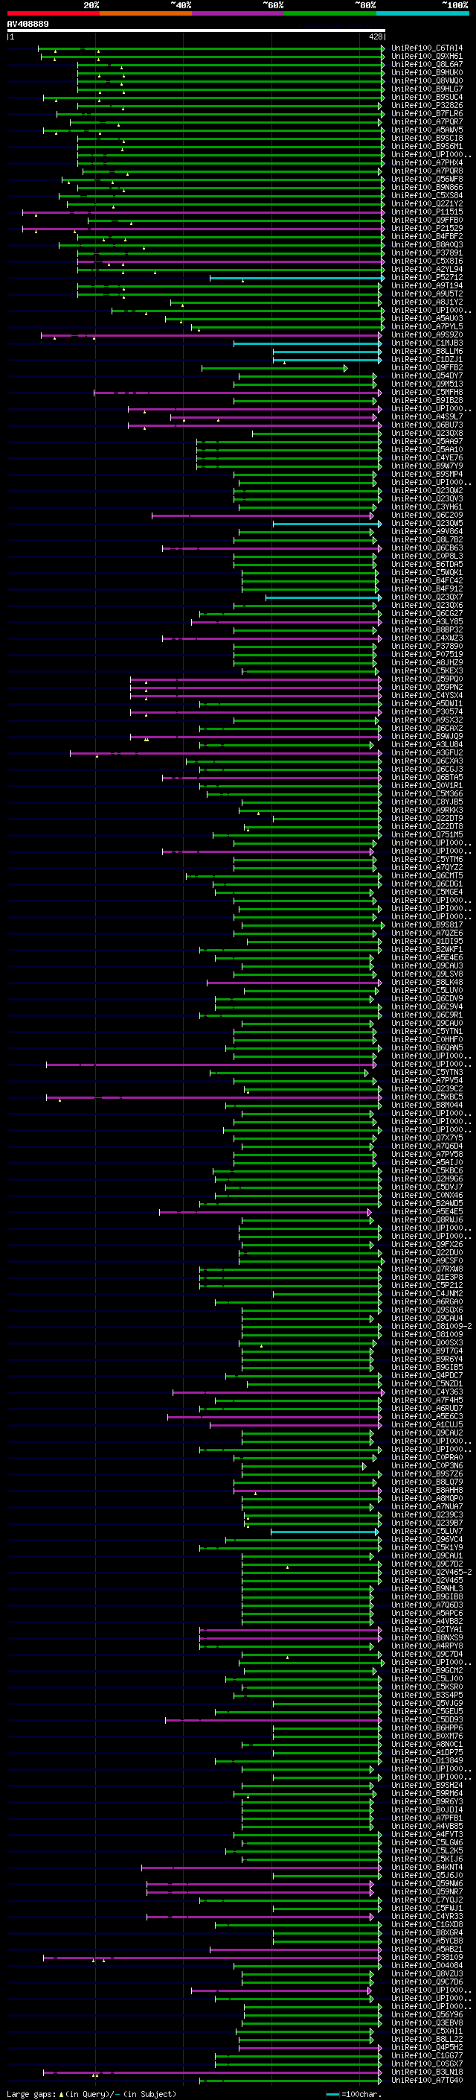
Task: Click the hit label UniRef100_B9HUK0
Action: (x=427, y=73)
